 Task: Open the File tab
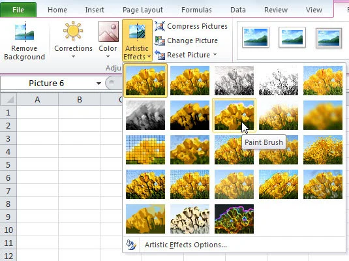tap(18, 10)
